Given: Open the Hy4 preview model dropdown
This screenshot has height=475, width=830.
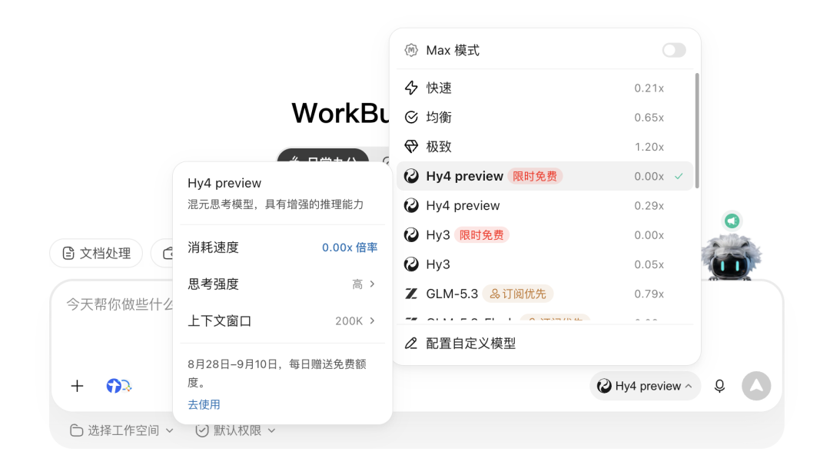Looking at the screenshot, I should [x=645, y=386].
